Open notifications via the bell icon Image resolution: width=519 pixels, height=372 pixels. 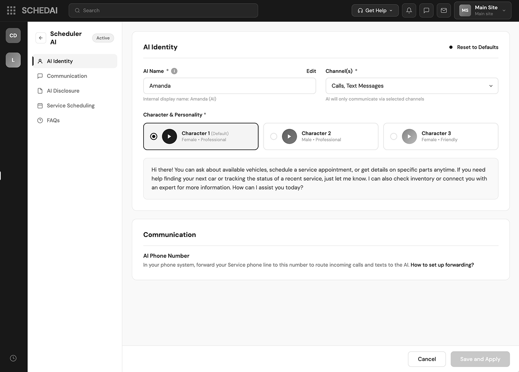point(409,10)
